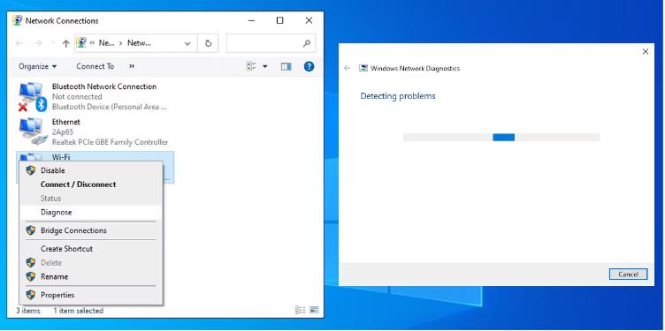Image resolution: width=665 pixels, height=331 pixels.
Task: Select the Ethernet adapter icon
Action: click(32, 132)
